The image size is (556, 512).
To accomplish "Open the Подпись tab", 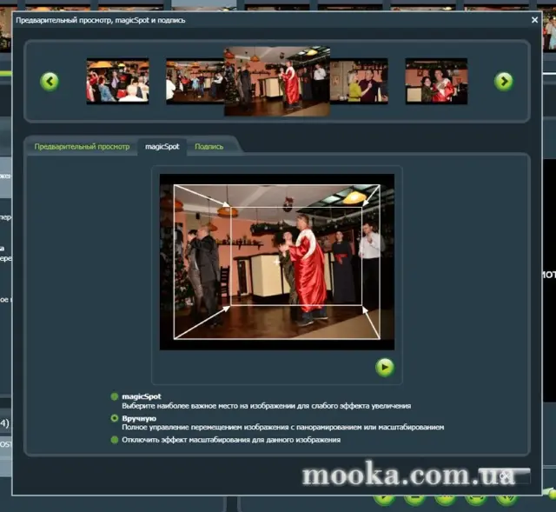I will click(208, 147).
